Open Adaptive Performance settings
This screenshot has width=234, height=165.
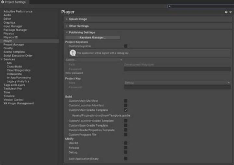(x=18, y=11)
